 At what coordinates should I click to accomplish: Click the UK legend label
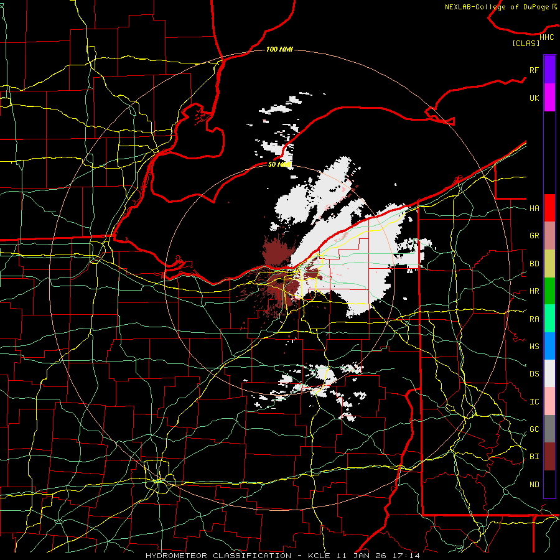534,98
